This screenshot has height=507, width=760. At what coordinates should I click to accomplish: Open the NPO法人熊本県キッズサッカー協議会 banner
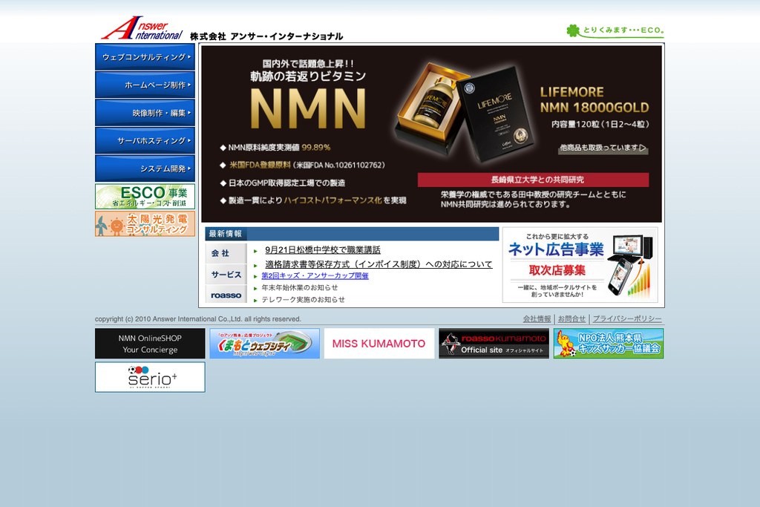[x=609, y=344]
